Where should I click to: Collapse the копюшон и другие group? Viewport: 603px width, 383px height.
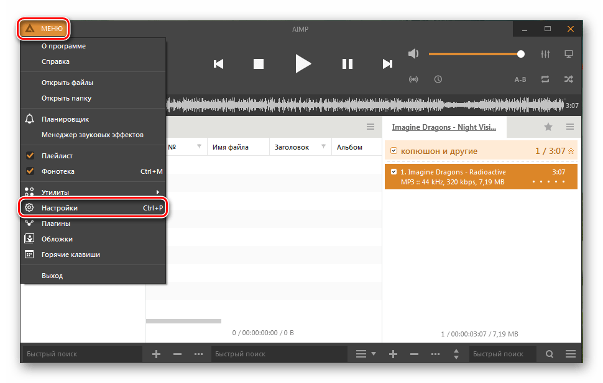(x=571, y=150)
